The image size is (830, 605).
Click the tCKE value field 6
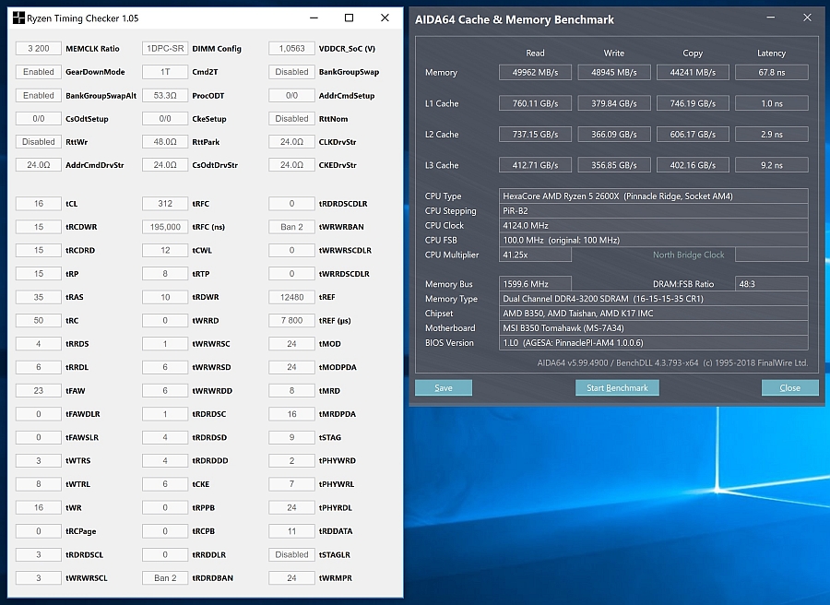click(x=165, y=484)
